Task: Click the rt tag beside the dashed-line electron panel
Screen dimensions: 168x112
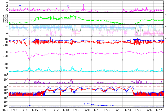Action: 166,86
